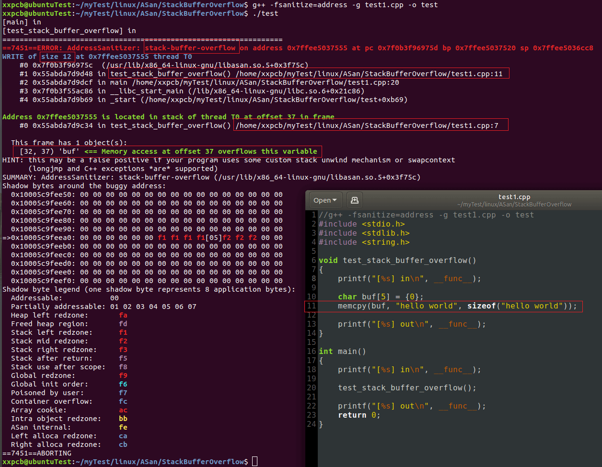602x467 pixels.
Task: Click the "ASan internal: fe" legend entry
Action: [69, 427]
